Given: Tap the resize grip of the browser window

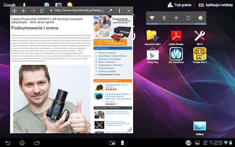Looking at the screenshot, I should [x=129, y=129].
